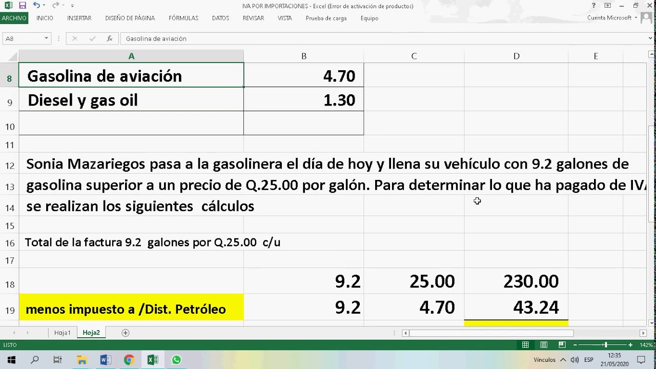The width and height of the screenshot is (656, 369).
Task: Open the Equipo ribbon tab
Action: click(x=369, y=18)
